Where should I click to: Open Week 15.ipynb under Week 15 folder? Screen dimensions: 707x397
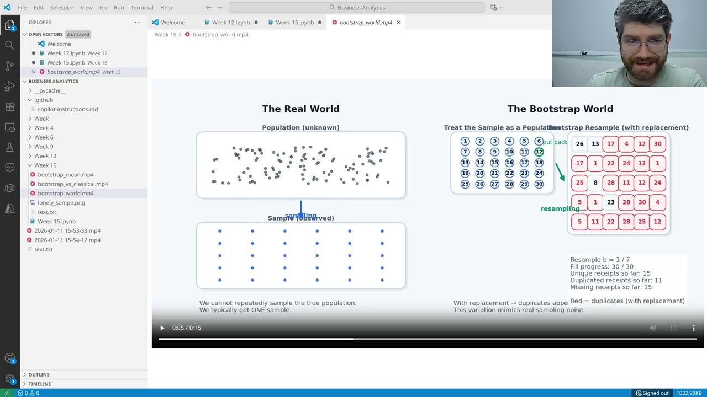point(56,221)
